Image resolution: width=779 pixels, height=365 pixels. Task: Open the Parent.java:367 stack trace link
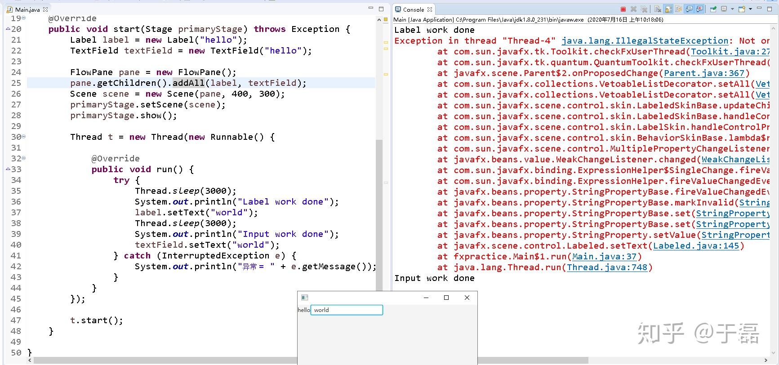[x=704, y=73]
